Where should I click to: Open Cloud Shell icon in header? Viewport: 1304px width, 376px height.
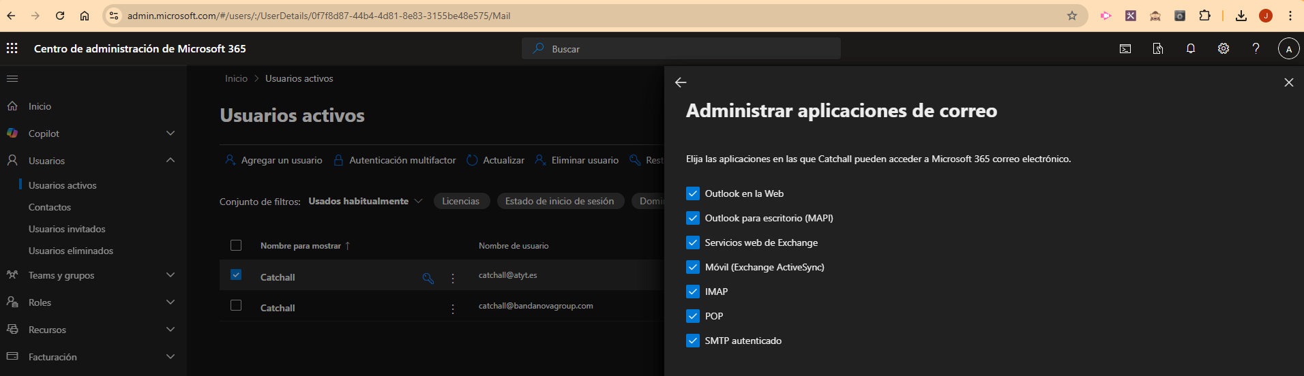pos(1125,48)
